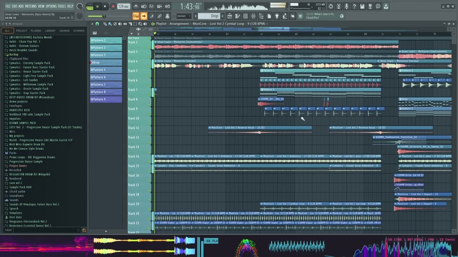Click the microphone one-click recording icon
Screen dimensions: 458x257
(x=346, y=6)
